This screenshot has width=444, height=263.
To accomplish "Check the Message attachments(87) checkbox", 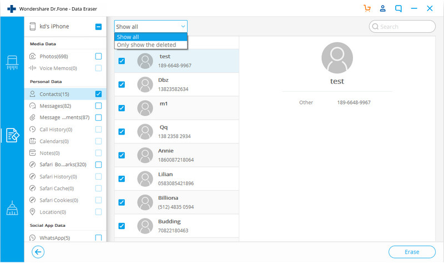I will [x=98, y=117].
